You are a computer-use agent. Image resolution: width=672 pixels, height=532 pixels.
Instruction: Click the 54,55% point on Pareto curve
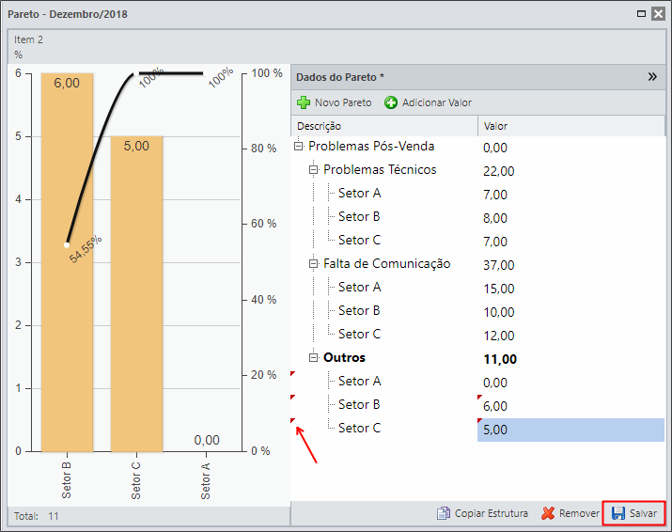coord(67,245)
